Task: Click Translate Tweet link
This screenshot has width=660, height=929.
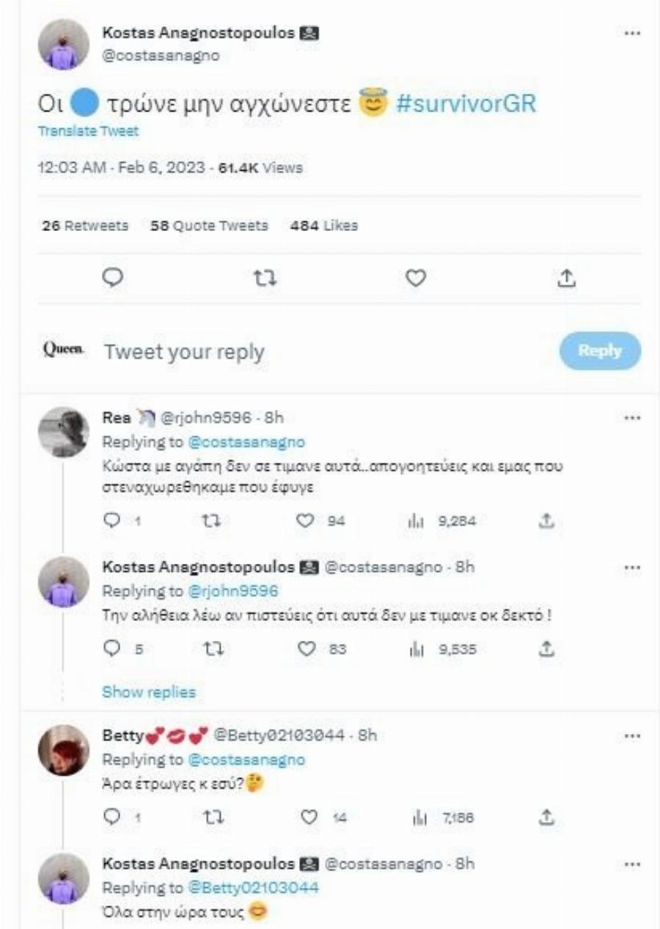Action: tap(87, 131)
